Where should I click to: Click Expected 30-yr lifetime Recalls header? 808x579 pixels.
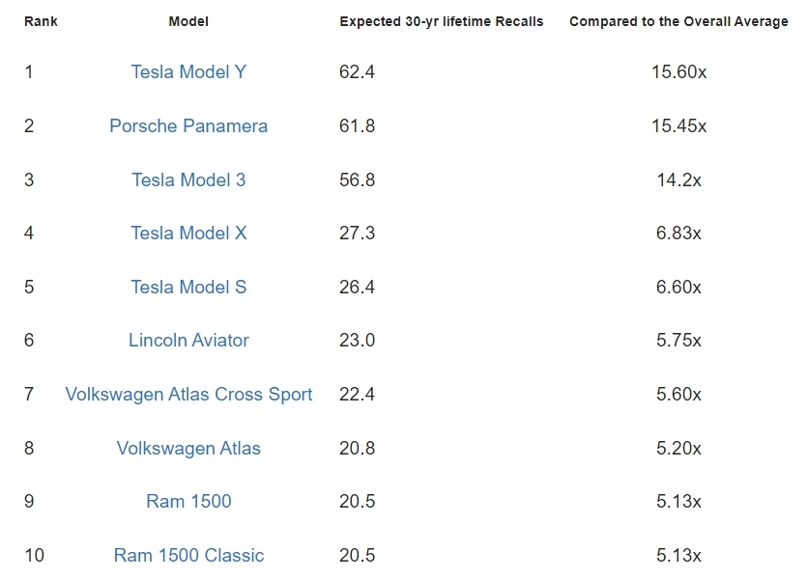(442, 21)
